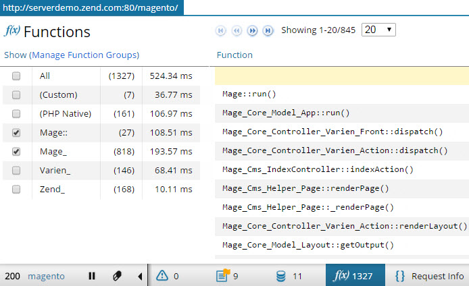Select the Functions 1327 tab
469x286 pixels.
point(355,276)
